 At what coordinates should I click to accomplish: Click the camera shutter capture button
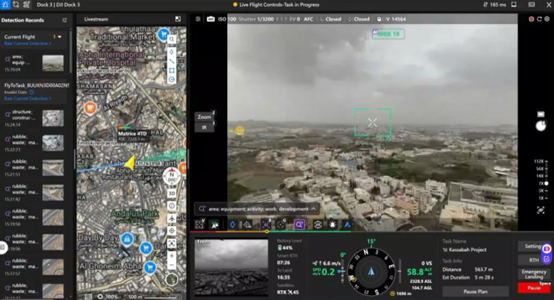point(541,126)
